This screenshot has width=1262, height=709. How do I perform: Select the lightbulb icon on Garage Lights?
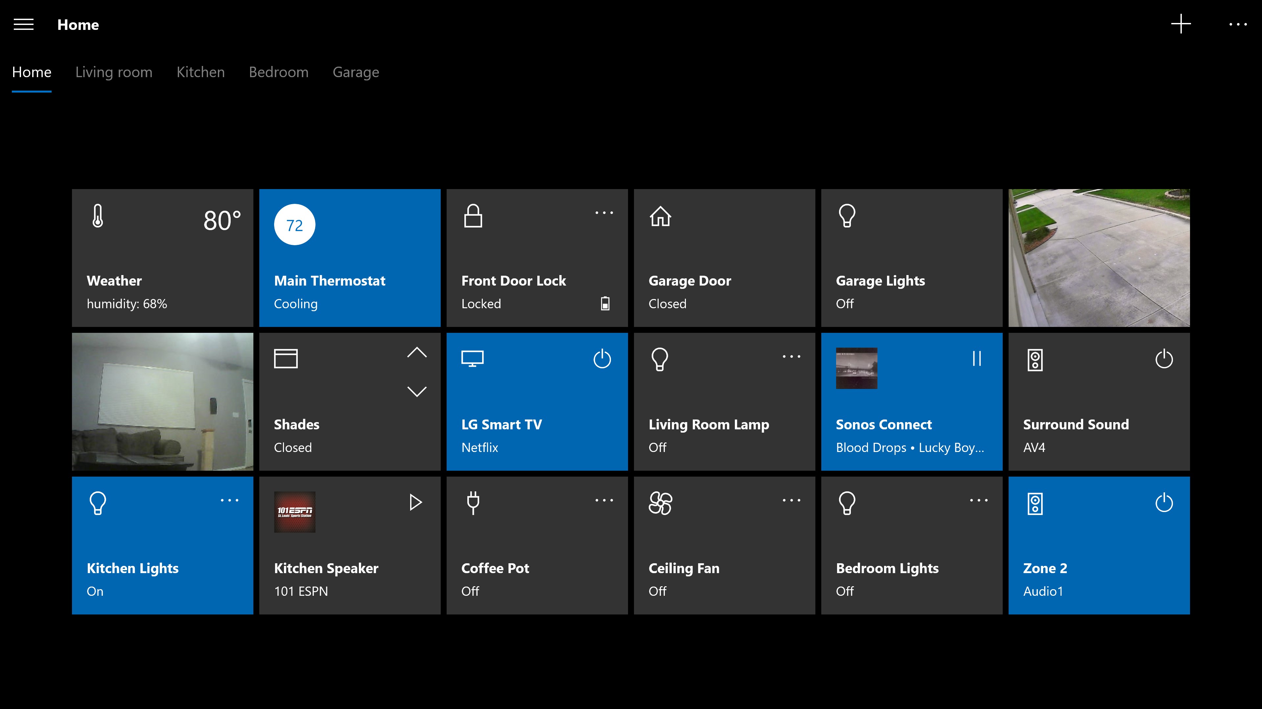(x=847, y=216)
